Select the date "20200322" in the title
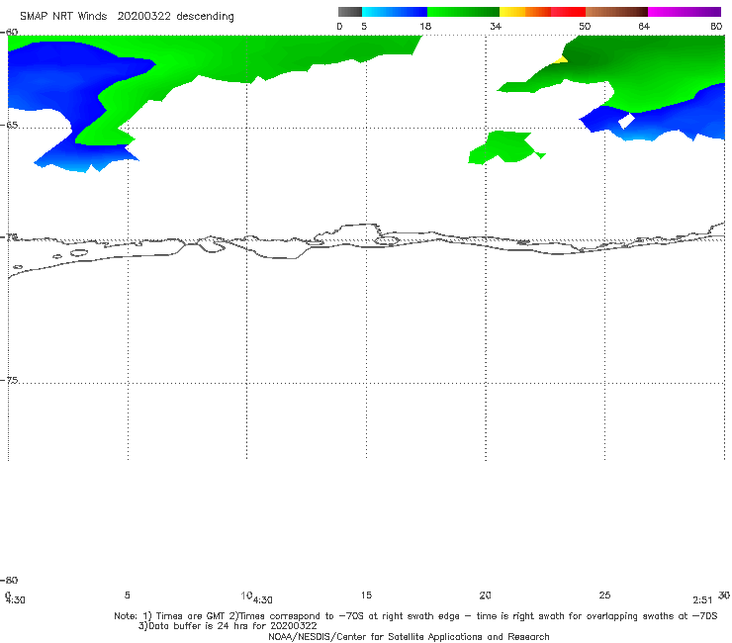 click(x=143, y=16)
